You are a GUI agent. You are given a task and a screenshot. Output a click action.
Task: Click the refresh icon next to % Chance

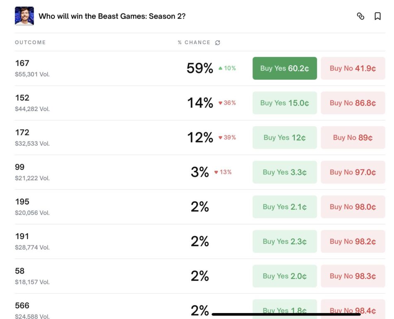coord(217,42)
